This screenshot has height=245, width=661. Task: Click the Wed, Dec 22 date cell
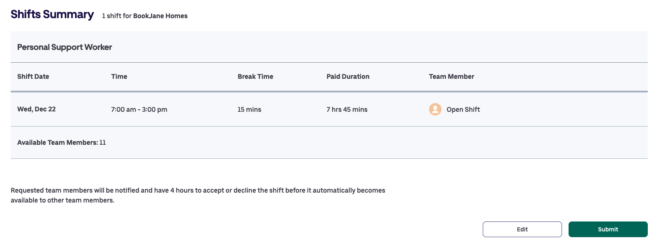coord(36,109)
